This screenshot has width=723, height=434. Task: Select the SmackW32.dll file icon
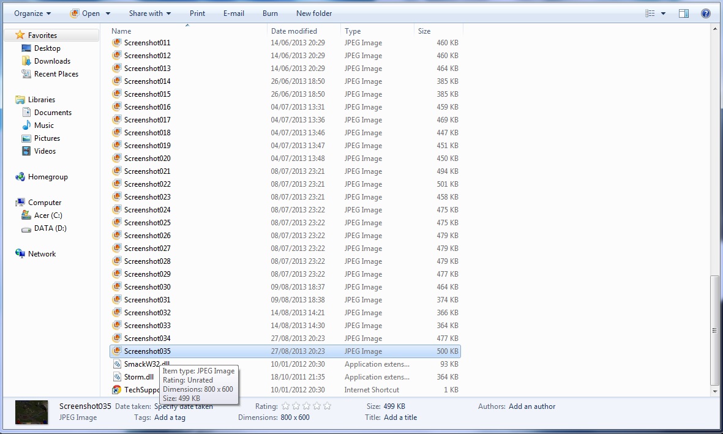pyautogui.click(x=117, y=364)
